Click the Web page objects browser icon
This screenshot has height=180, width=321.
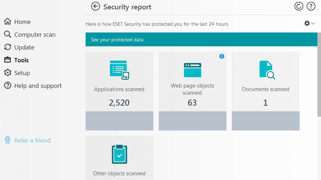(192, 70)
